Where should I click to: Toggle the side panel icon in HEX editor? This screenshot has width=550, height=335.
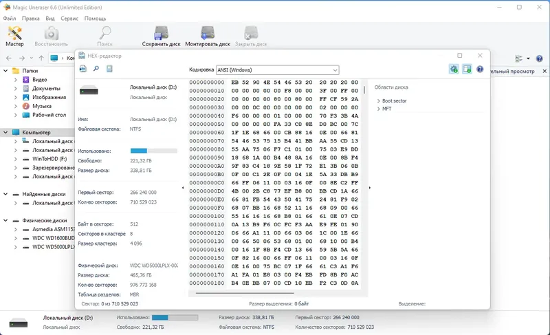(x=467, y=69)
